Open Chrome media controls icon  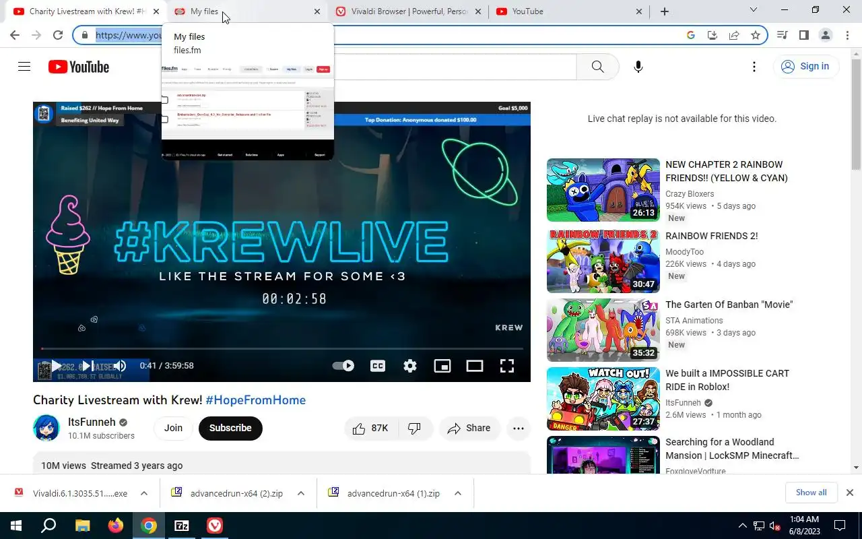coord(782,35)
